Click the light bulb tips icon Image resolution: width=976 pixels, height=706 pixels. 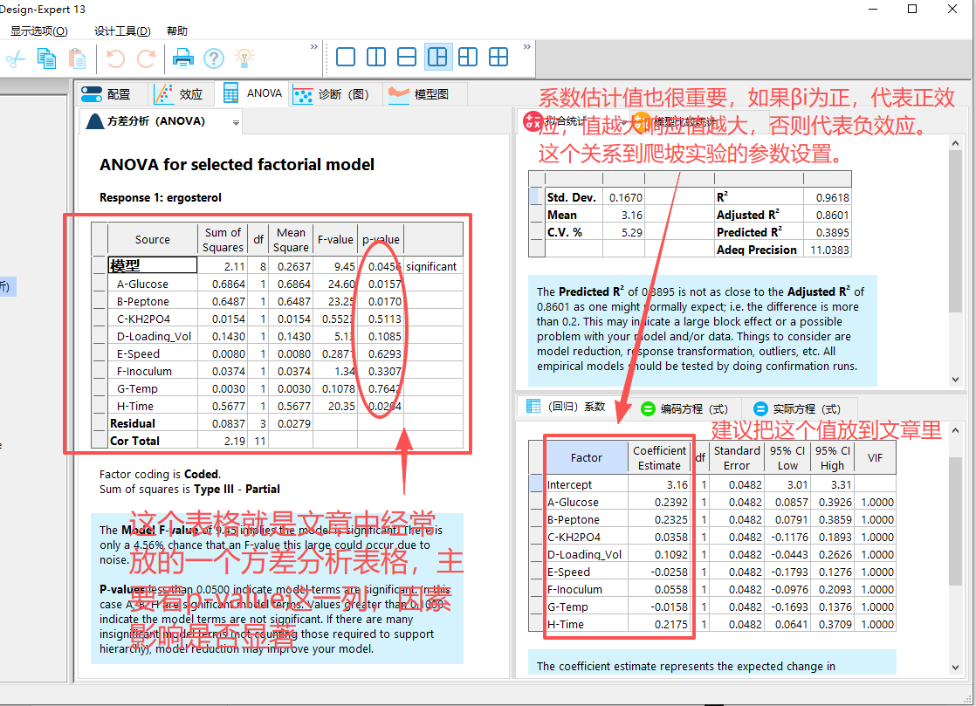[244, 58]
